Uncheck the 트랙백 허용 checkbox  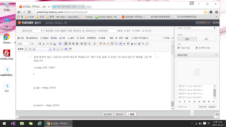click(x=197, y=48)
